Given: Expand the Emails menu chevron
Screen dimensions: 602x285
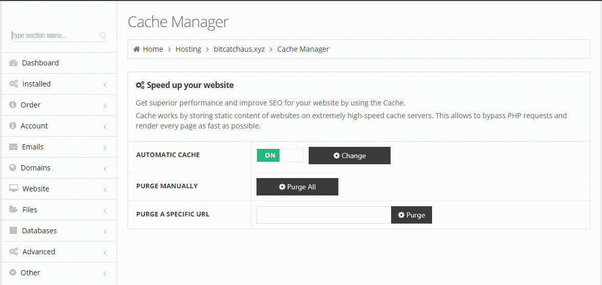Looking at the screenshot, I should tap(105, 148).
